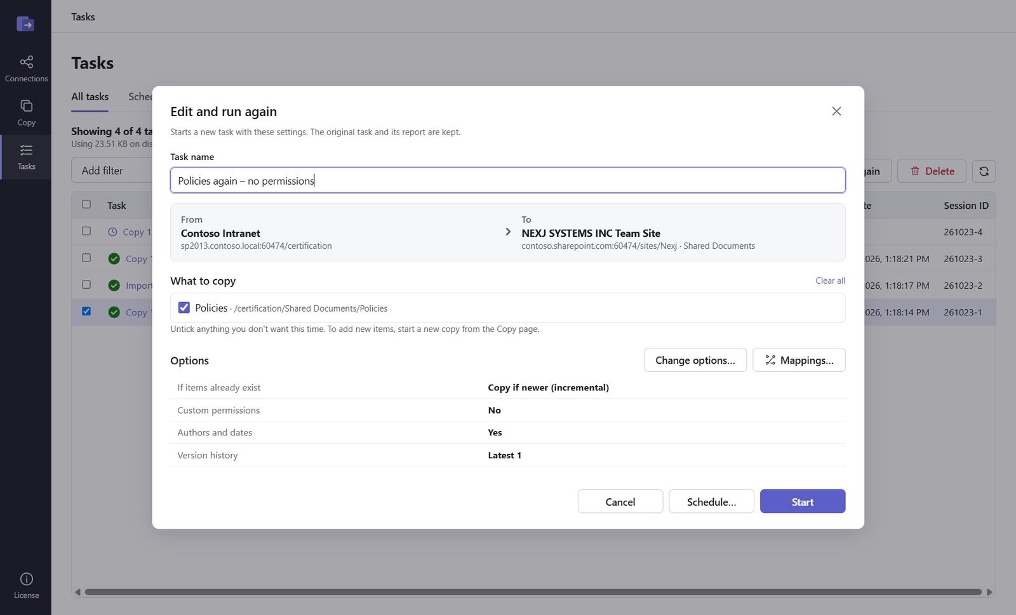1016x615 pixels.
Task: Click the app logo icon in sidebar
Action: coord(25,24)
